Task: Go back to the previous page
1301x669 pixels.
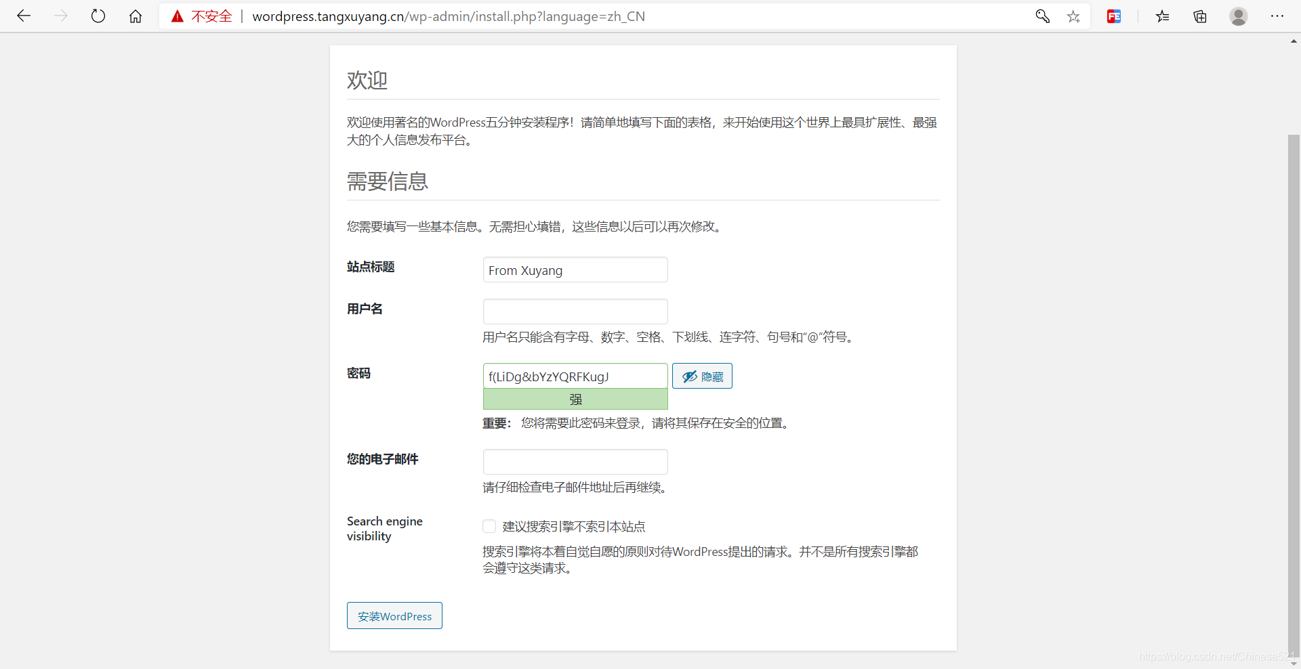Action: point(24,16)
